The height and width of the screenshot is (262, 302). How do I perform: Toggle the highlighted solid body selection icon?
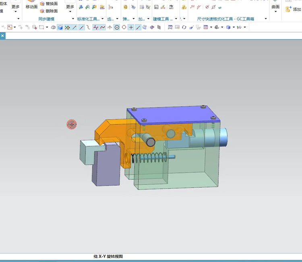[x=60, y=27]
